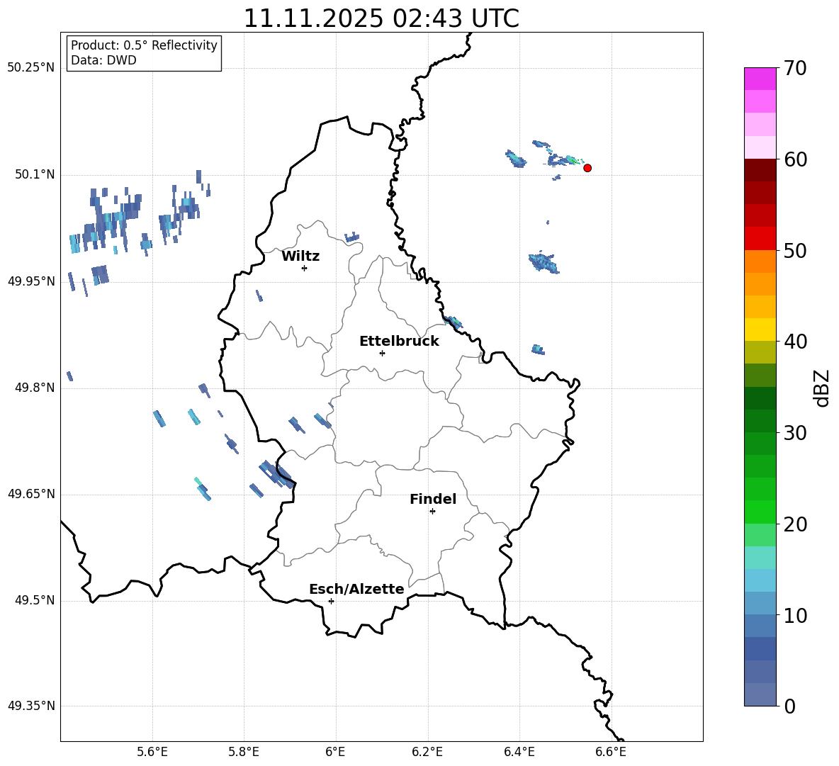Viewport: 839px width, 766px height.
Task: Click the Findel city label
Action: point(433,499)
